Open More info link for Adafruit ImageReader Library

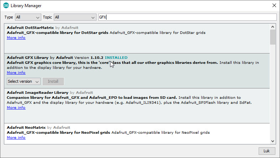click(16, 108)
